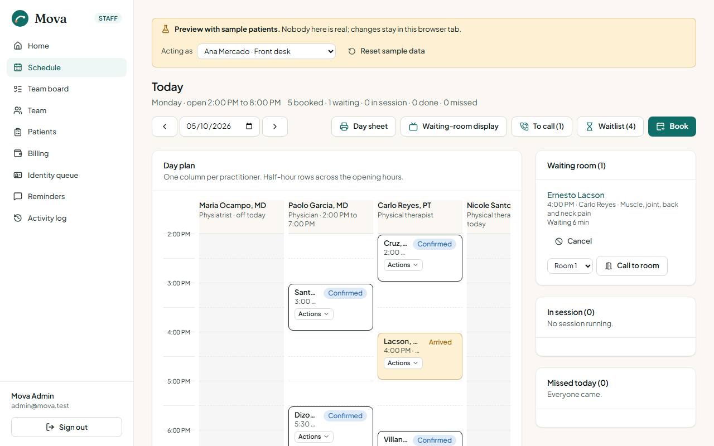The image size is (714, 446).
Task: Click the Team people icon in sidebar
Action: pos(18,110)
